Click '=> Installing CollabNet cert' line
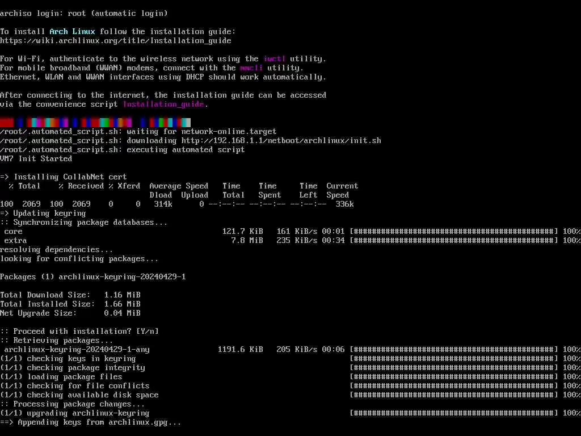The height and width of the screenshot is (436, 581). [64, 177]
